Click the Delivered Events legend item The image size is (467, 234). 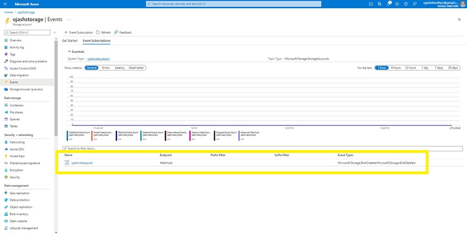[151, 135]
